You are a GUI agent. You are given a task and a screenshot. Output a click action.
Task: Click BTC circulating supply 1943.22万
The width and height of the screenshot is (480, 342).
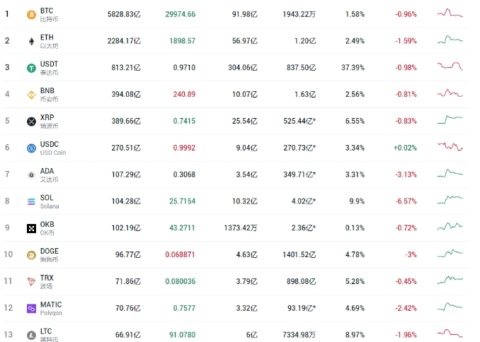(x=299, y=14)
